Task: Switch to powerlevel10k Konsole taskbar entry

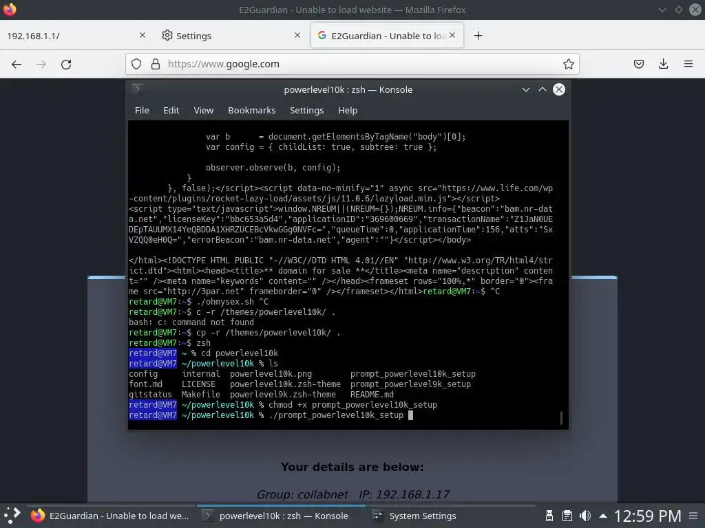Action: click(281, 516)
